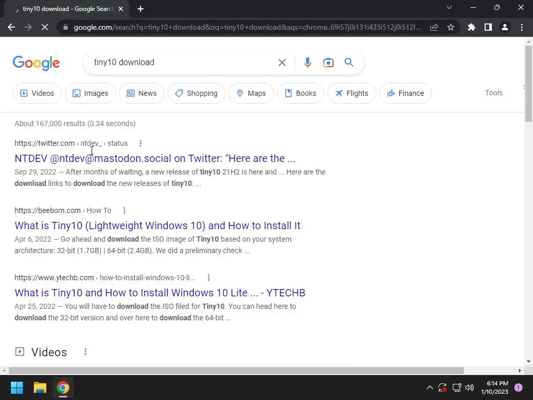Open the three-dot menu beside the twitter.com result
This screenshot has width=533, height=400.
tap(141, 144)
